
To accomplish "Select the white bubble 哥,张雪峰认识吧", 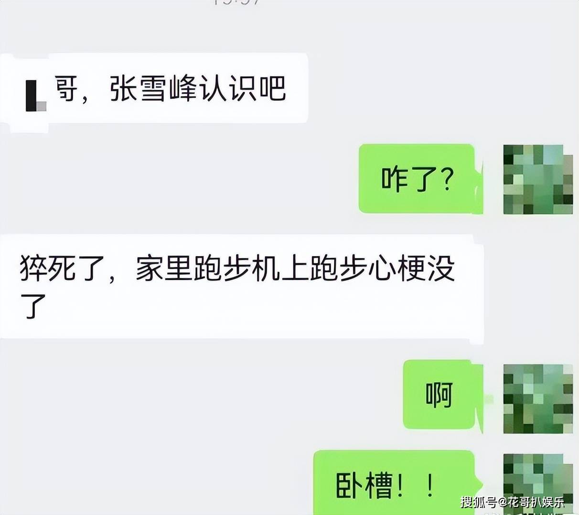I will tap(154, 88).
